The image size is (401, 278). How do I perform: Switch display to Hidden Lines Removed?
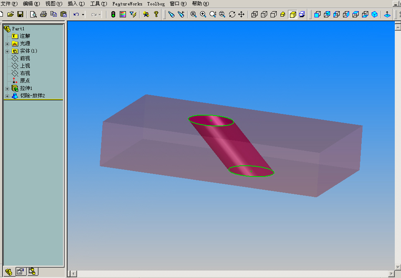273,15
